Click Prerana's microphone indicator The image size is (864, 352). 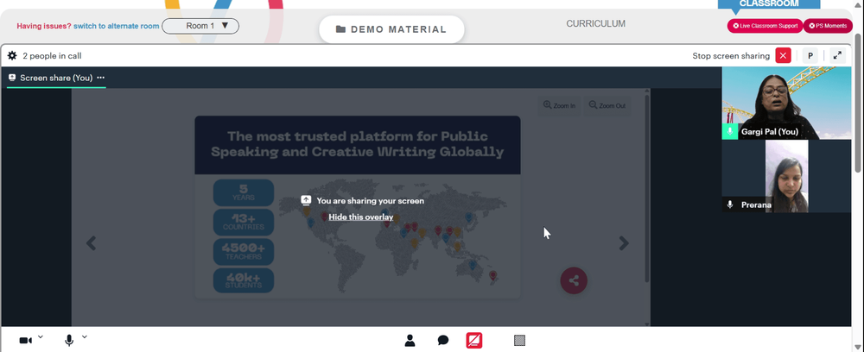pyautogui.click(x=730, y=204)
